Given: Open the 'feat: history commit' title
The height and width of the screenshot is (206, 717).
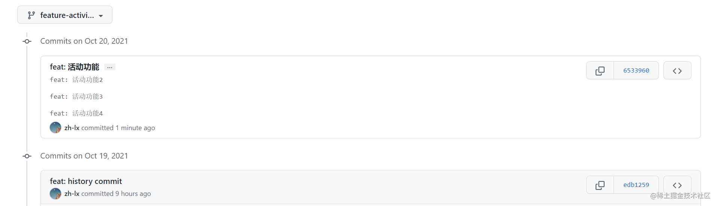Looking at the screenshot, I should (x=86, y=181).
